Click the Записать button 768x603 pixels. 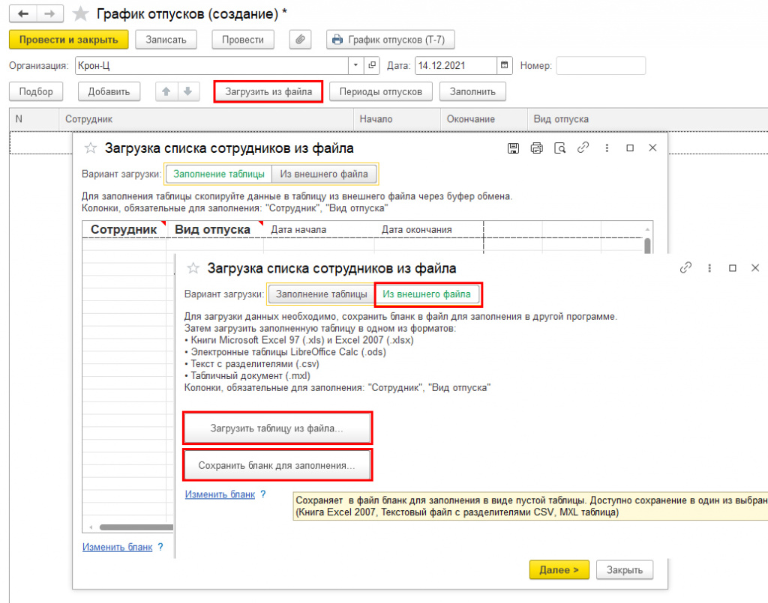pos(166,40)
